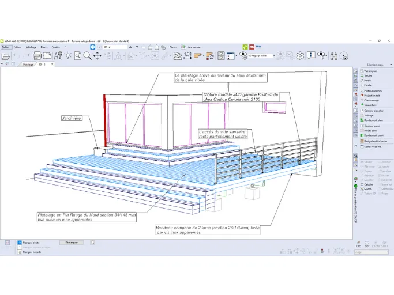394x295 pixels.
Task: Expand the Sélection prog. dropdown arrow
Action: (391, 65)
